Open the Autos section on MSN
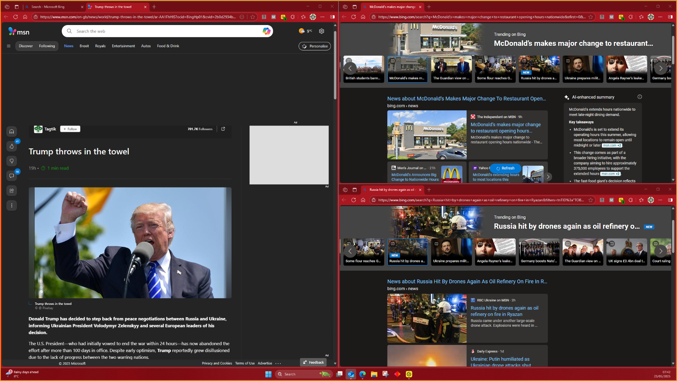677x381 pixels. coord(146,46)
